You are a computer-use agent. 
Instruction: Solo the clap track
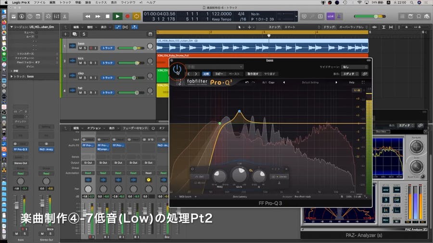(x=85, y=78)
